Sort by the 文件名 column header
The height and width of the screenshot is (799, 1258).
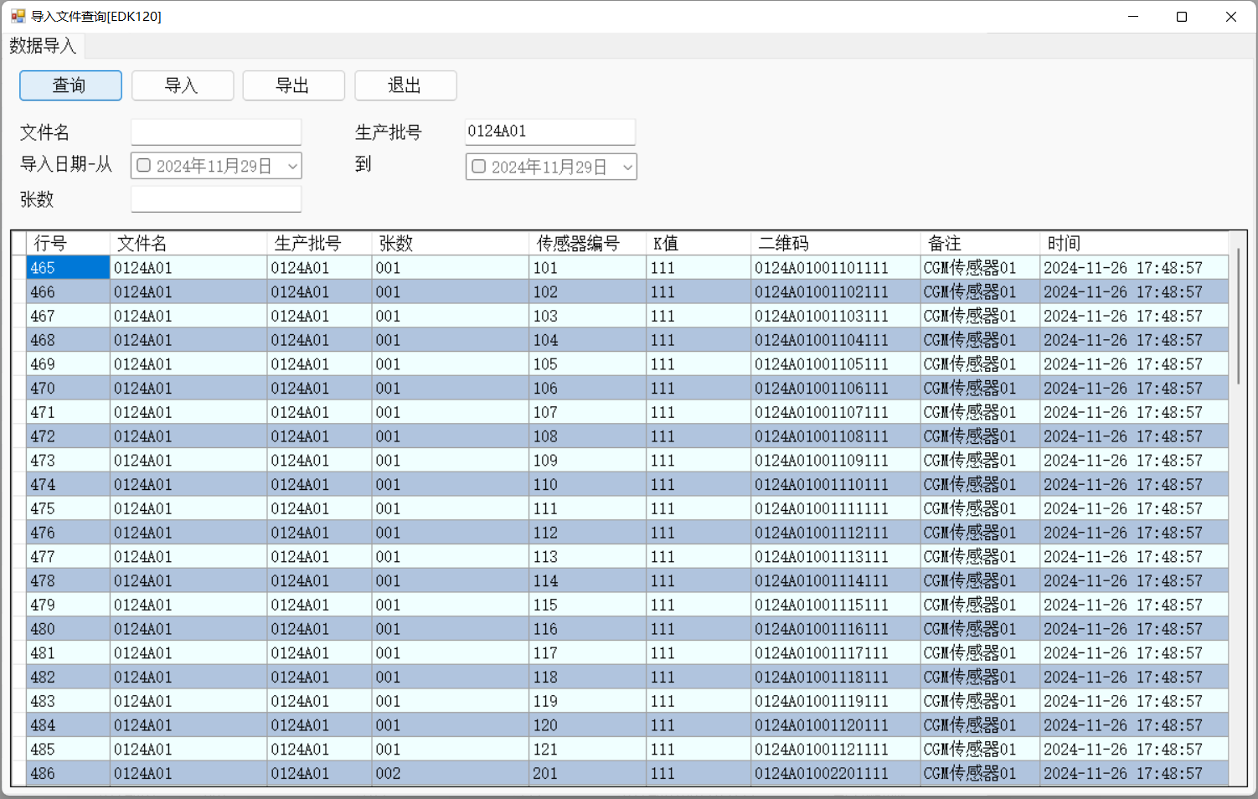click(x=188, y=244)
